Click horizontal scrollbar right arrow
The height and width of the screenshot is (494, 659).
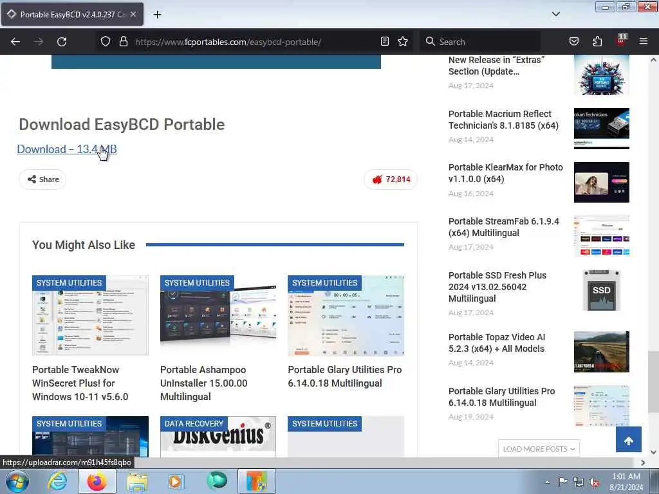coord(643,462)
